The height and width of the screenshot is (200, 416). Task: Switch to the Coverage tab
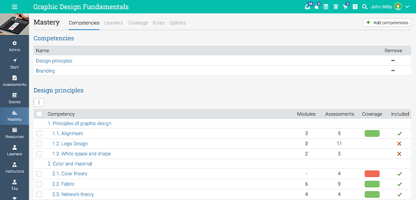click(x=138, y=23)
